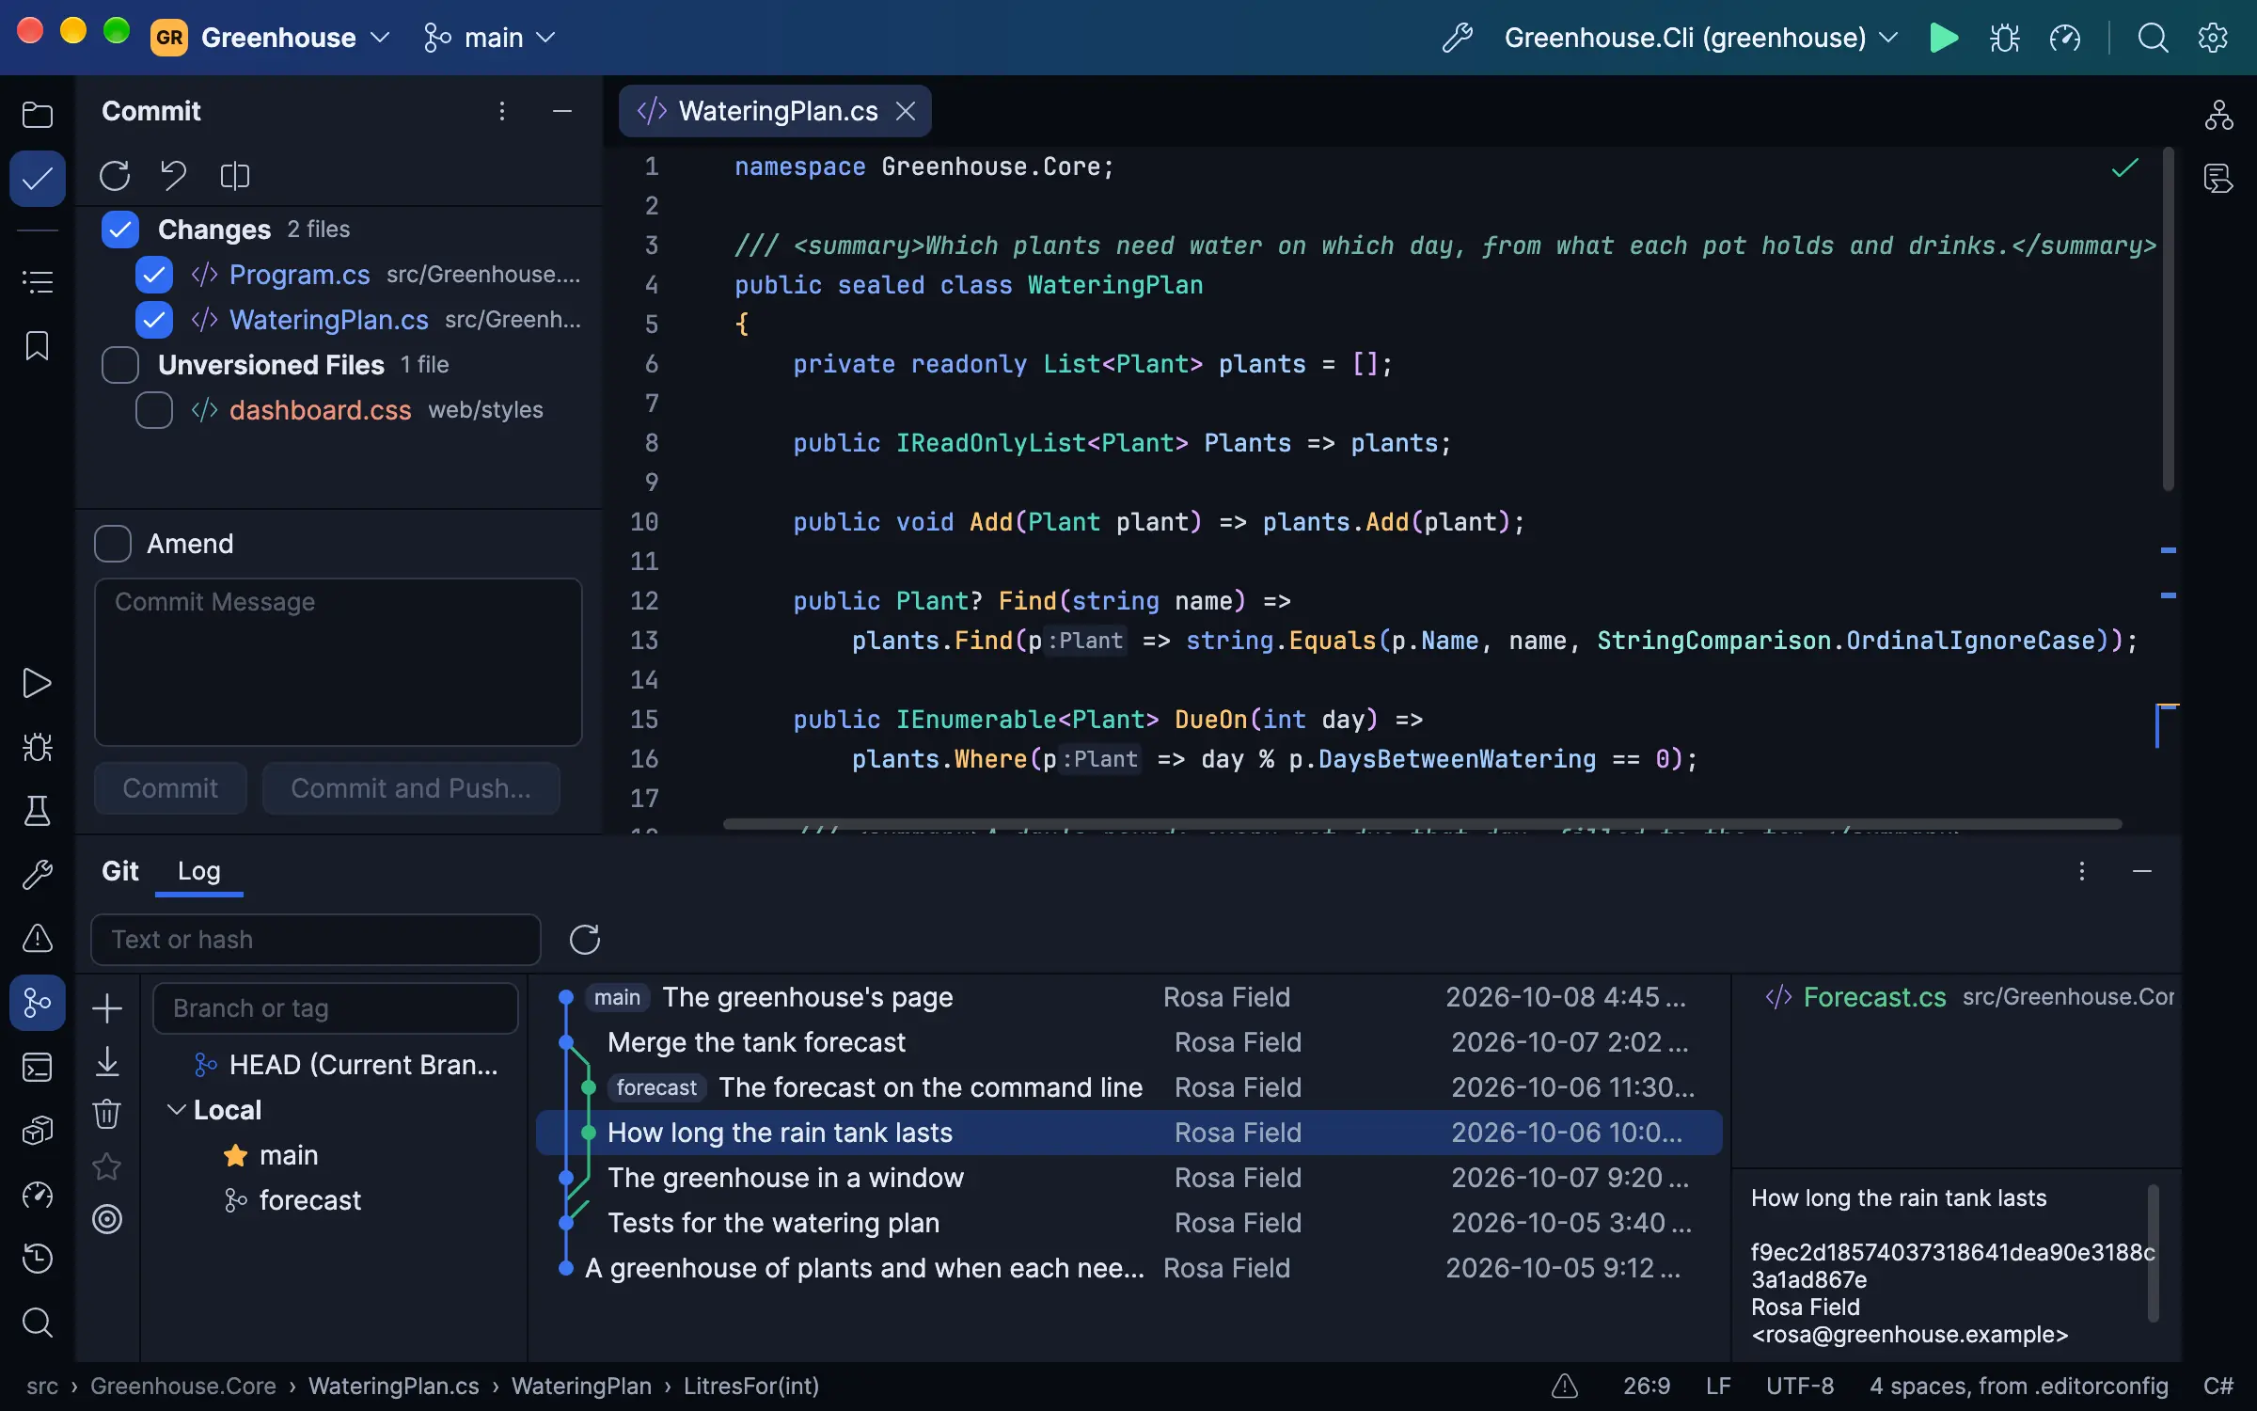Viewport: 2257px width, 1411px height.
Task: Click the Show Diff icon in Commit toolbar
Action: 234,176
